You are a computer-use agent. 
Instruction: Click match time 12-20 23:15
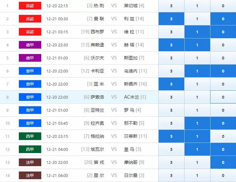57,136
